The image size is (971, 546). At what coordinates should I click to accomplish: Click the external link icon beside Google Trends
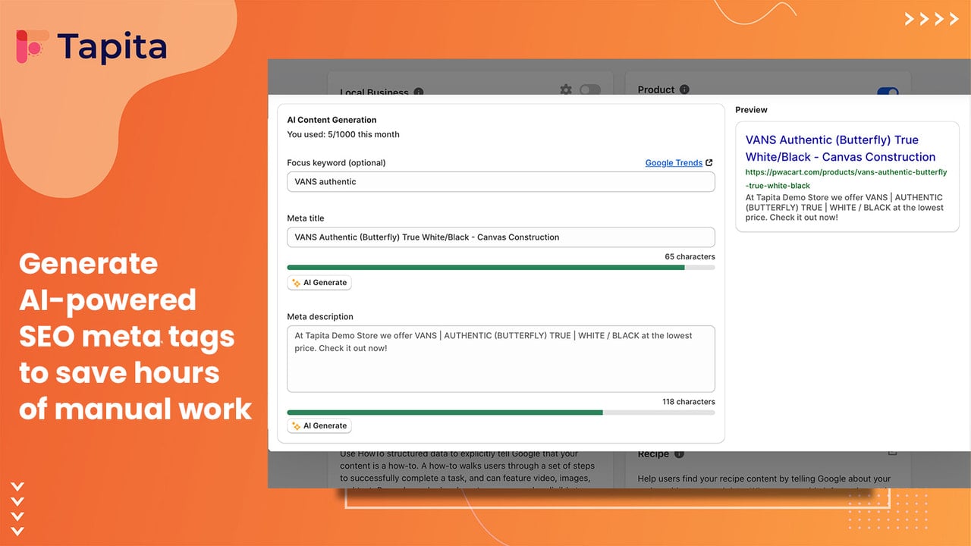point(709,162)
